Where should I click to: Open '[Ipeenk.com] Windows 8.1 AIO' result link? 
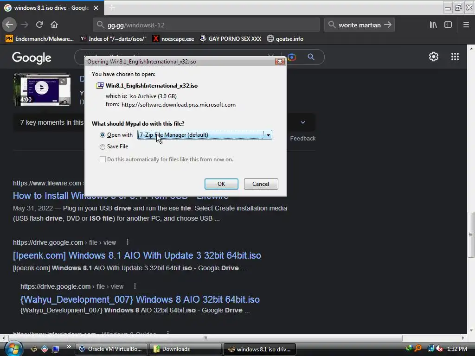tap(137, 255)
